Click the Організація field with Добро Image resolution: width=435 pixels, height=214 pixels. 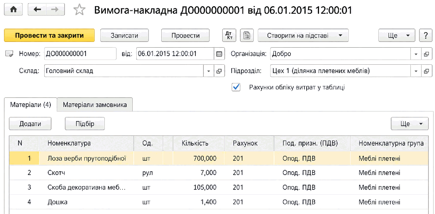[x=340, y=54]
